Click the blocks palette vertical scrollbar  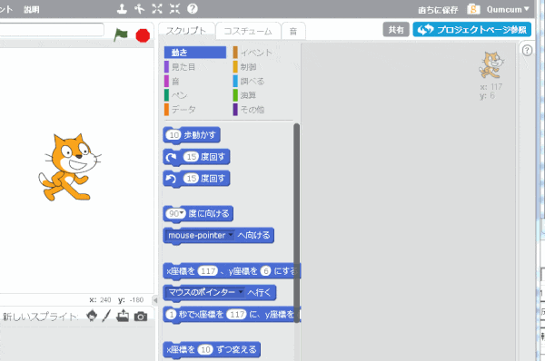[296, 223]
